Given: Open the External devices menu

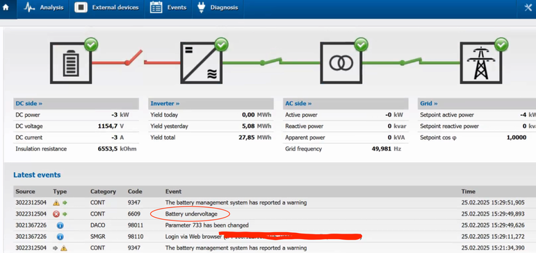Looking at the screenshot, I should tap(106, 8).
